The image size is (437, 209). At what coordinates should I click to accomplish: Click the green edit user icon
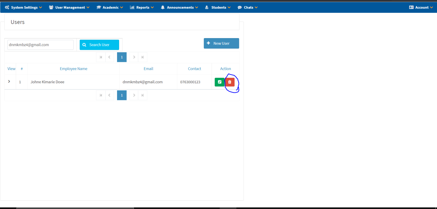click(219, 82)
